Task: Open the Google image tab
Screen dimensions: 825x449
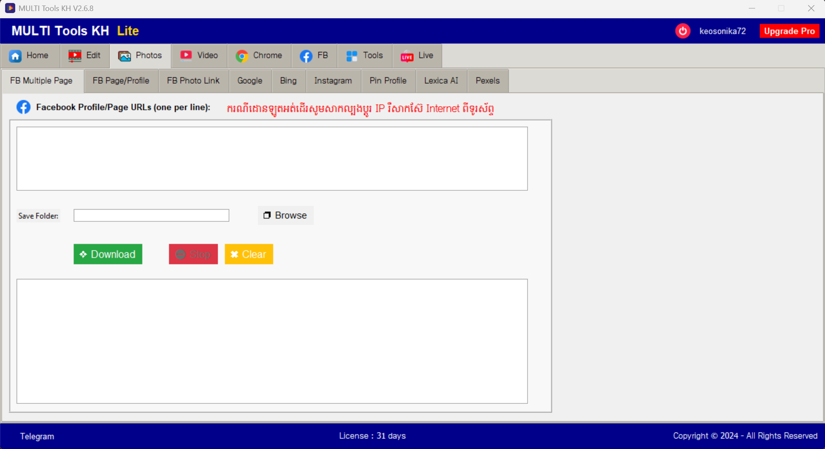Action: point(249,80)
